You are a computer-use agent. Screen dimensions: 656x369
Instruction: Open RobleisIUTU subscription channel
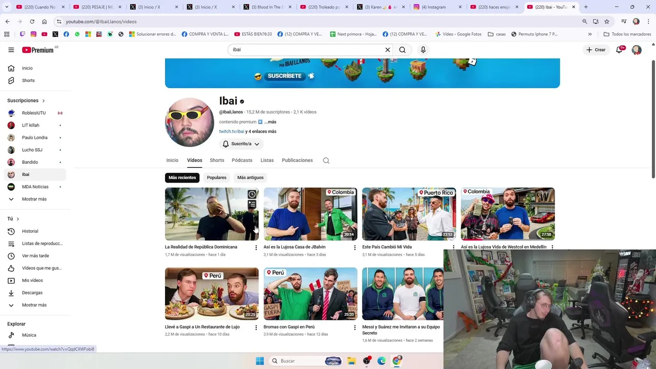[35, 113]
